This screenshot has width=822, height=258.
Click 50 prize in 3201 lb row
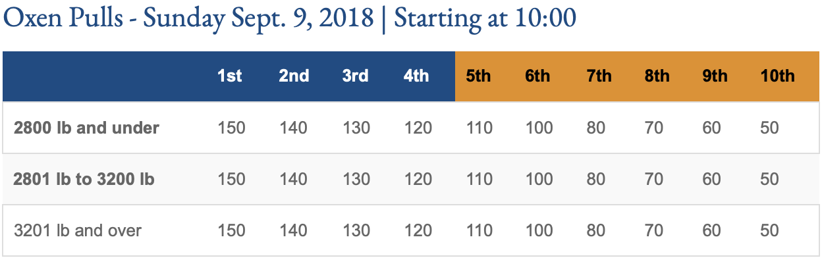click(769, 230)
